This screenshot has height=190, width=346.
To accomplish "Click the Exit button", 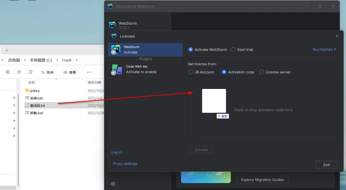I will pyautogui.click(x=326, y=165).
